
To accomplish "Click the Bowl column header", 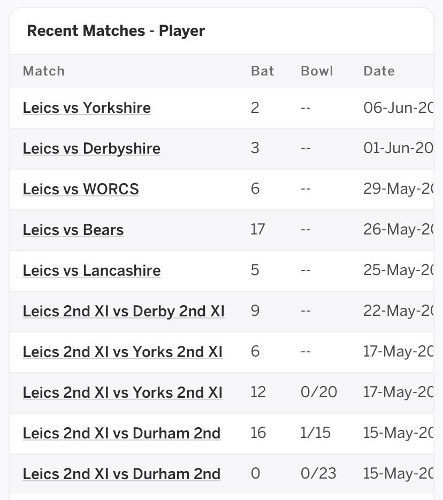I will pos(317,71).
